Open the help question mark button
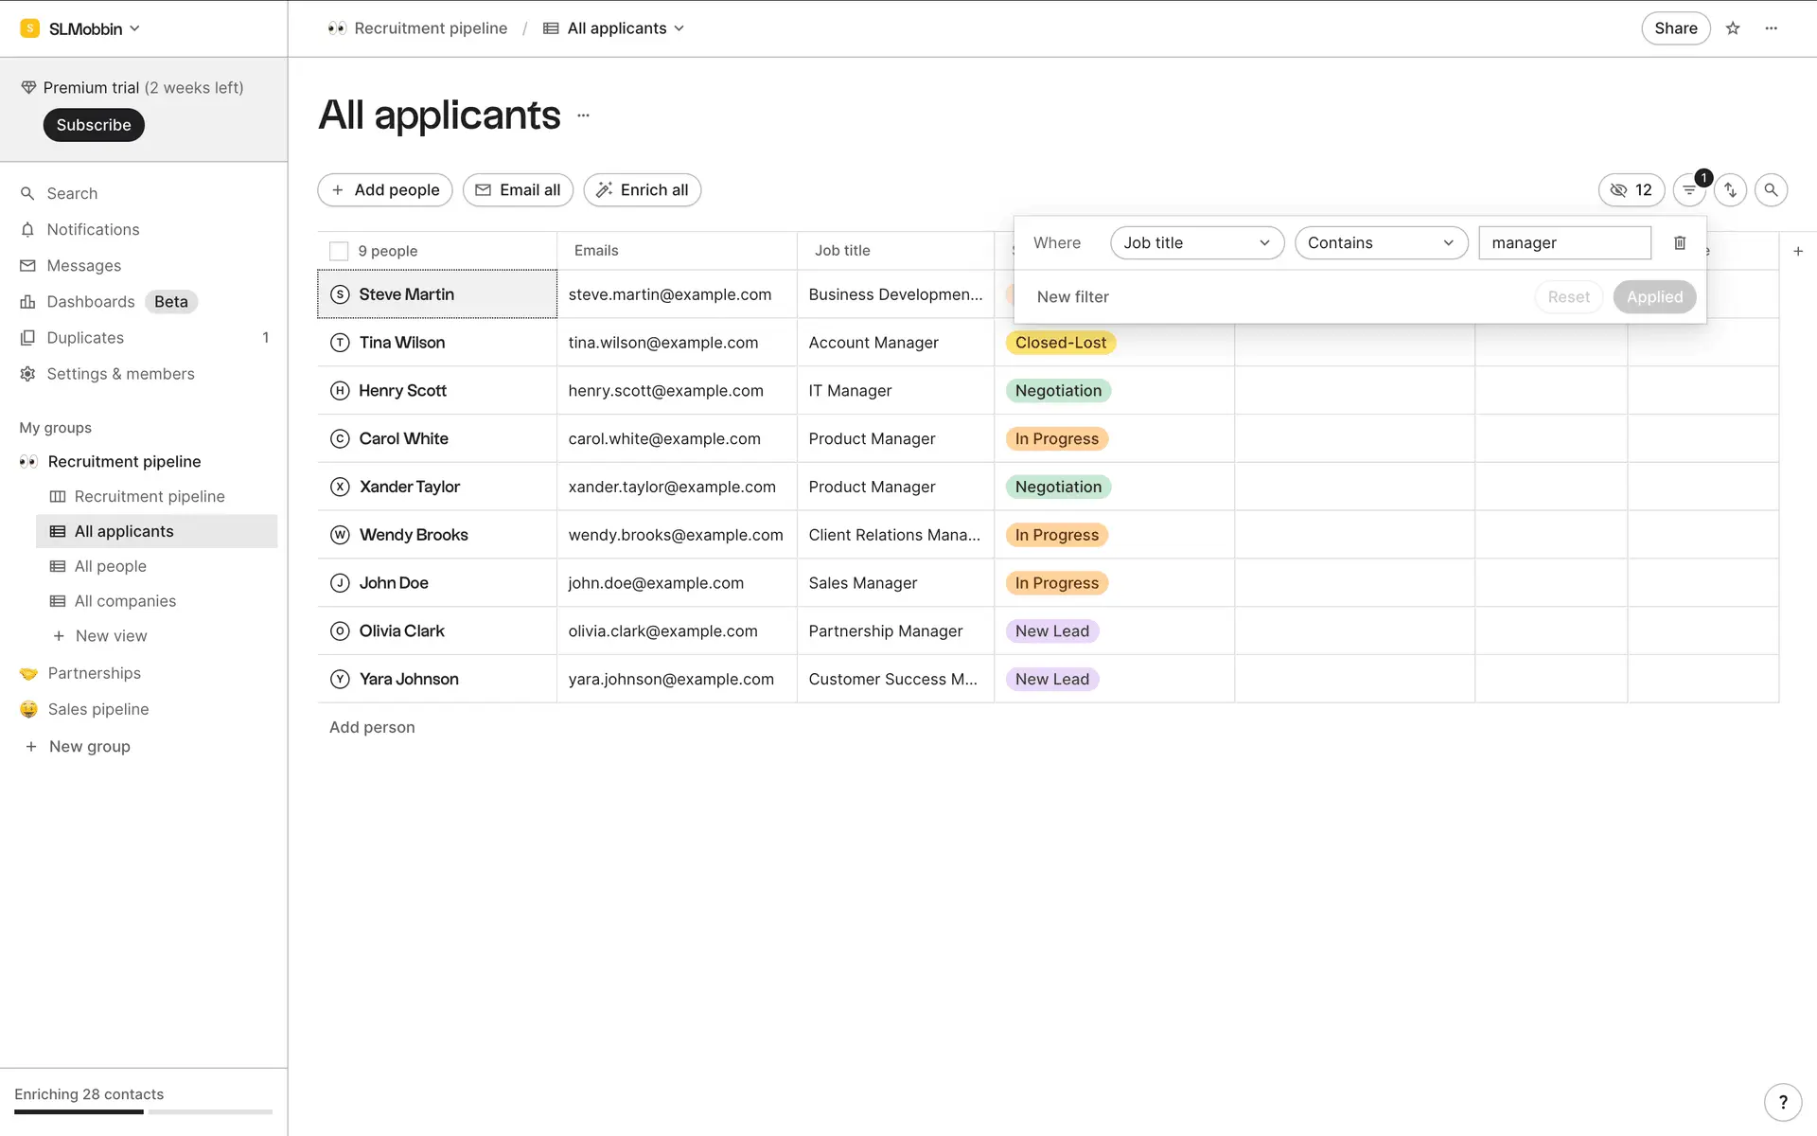1817x1136 pixels. point(1783,1102)
